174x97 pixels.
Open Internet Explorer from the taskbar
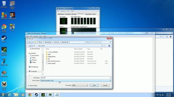[x=10, y=95]
